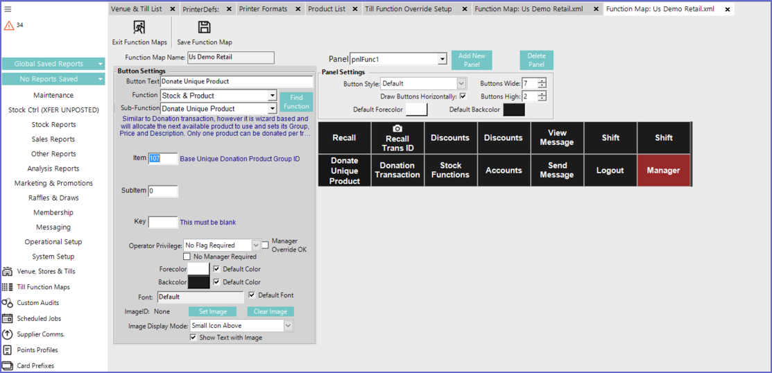
Task: Close the PrinterDefs tab
Action: click(x=228, y=9)
